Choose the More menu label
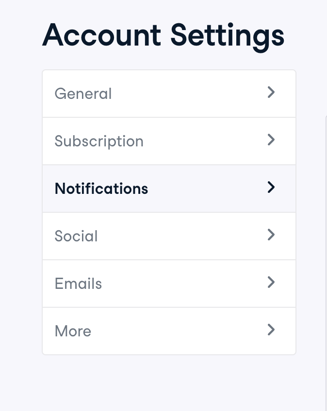 (73, 331)
